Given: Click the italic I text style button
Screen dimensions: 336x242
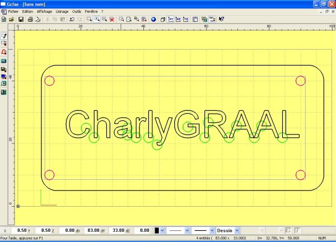Looking at the screenshot, I should [x=297, y=231].
